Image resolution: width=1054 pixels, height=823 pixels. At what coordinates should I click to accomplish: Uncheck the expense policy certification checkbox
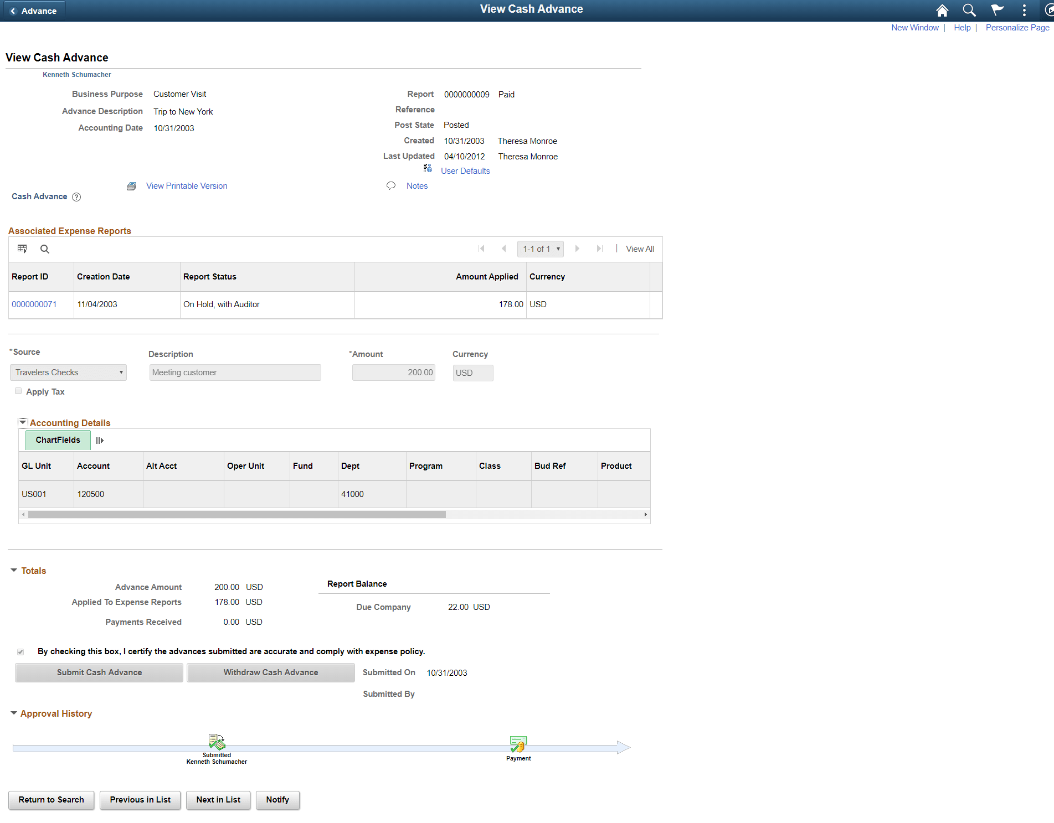[x=20, y=651]
